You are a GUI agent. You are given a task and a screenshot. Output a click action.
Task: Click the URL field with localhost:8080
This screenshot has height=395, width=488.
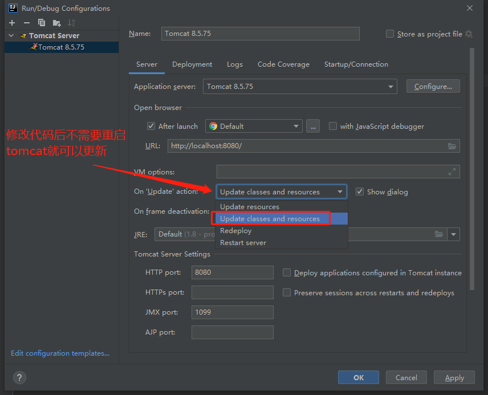[x=314, y=146]
